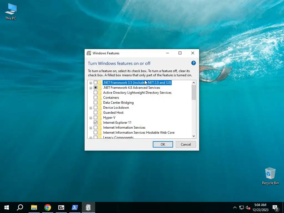The height and width of the screenshot is (213, 284).
Task: Check Active Directory Lightweight Directory Services
Action: click(x=95, y=93)
